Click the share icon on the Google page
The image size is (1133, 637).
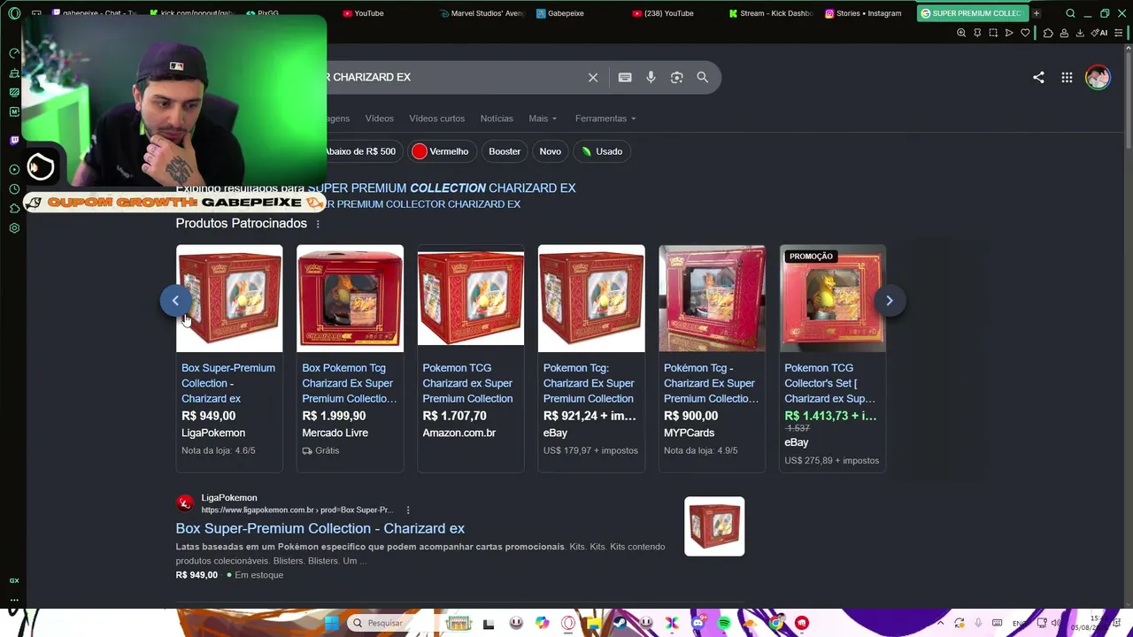point(1038,78)
